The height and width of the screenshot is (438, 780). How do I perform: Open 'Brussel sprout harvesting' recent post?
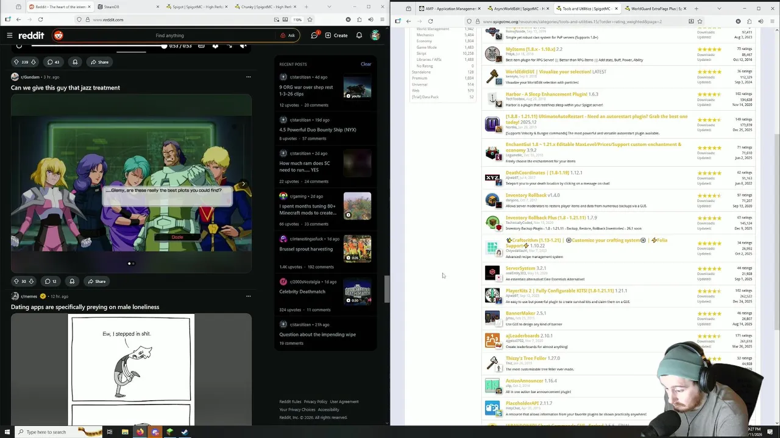(306, 249)
